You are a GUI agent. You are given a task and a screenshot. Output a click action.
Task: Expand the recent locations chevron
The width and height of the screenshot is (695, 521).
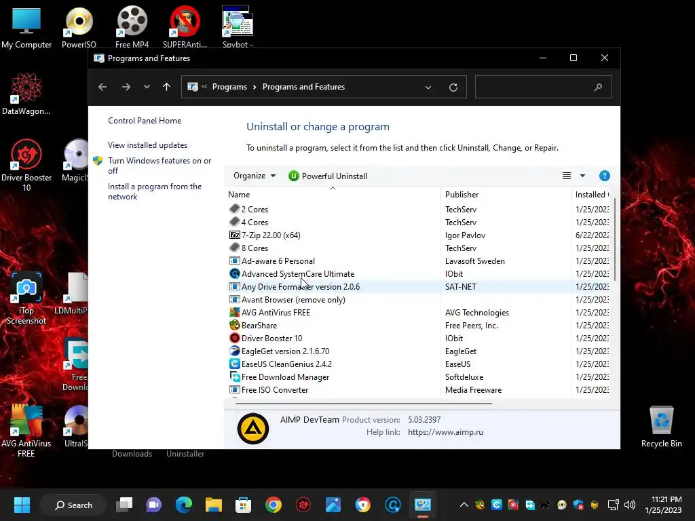[147, 87]
